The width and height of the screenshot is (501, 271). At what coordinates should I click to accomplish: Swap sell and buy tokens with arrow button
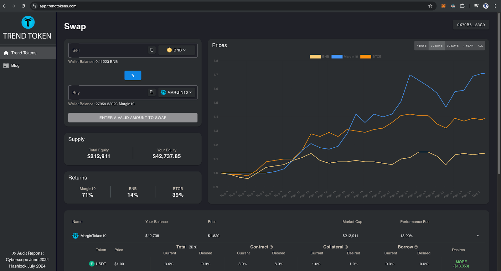pos(133,75)
